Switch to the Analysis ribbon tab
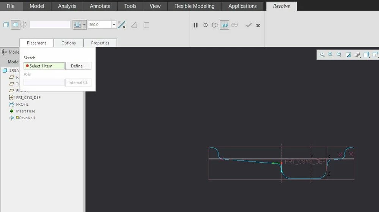 click(x=67, y=6)
